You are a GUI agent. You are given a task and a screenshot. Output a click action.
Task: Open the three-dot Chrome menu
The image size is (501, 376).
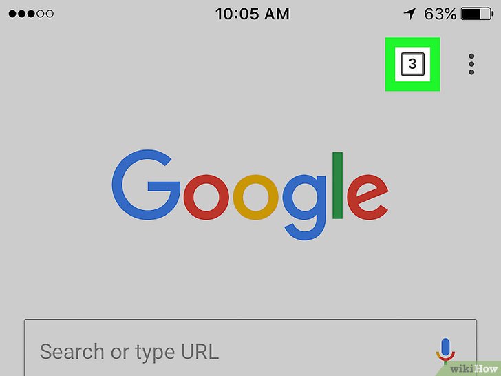coord(471,64)
